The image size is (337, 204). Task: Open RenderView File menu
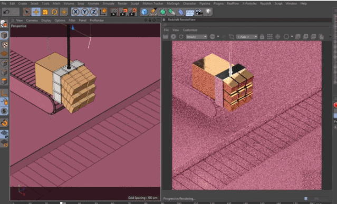(x=166, y=30)
